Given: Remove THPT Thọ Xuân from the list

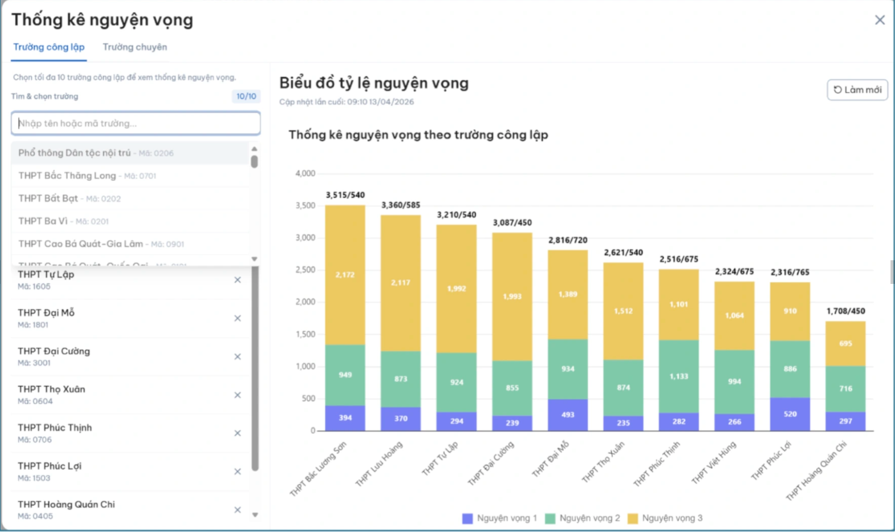Looking at the screenshot, I should (237, 395).
